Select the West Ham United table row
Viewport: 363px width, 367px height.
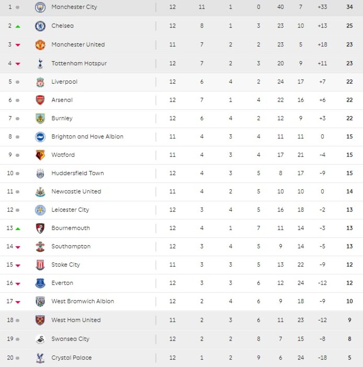(x=181, y=320)
